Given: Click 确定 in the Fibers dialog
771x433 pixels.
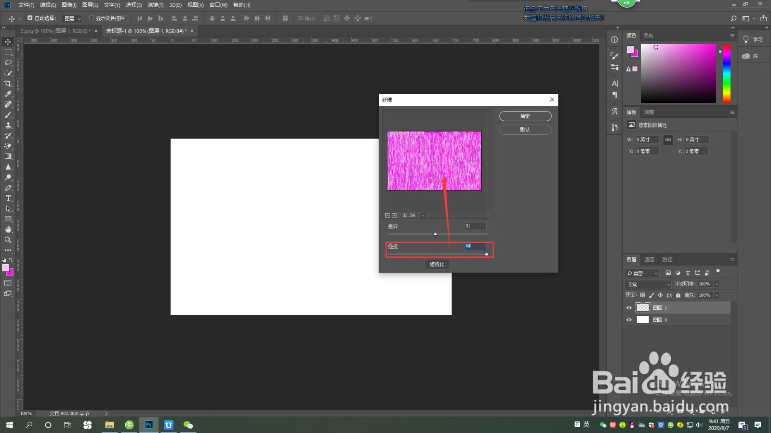Looking at the screenshot, I should [x=525, y=116].
